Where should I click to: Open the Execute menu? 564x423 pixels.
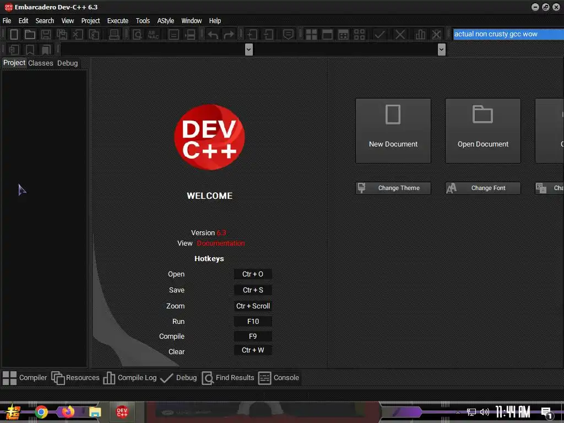tap(118, 21)
